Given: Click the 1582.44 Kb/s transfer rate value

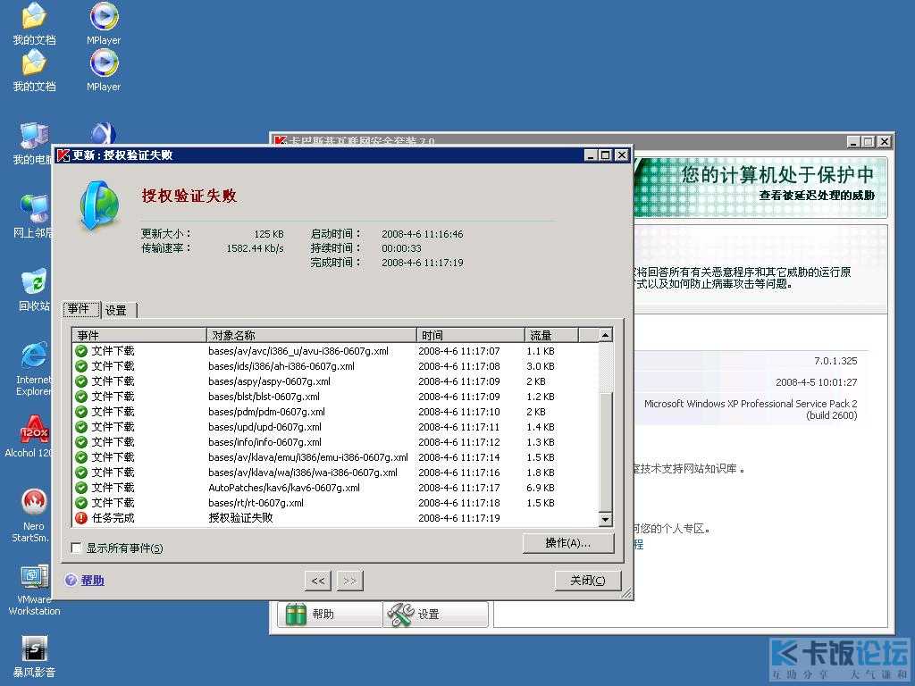Looking at the screenshot, I should click(255, 248).
